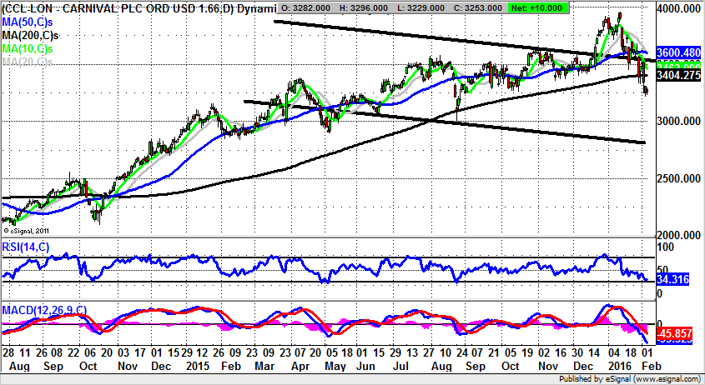Click the 2016 year label on time axis
Image resolution: width=705 pixels, height=385 pixels.
click(618, 366)
